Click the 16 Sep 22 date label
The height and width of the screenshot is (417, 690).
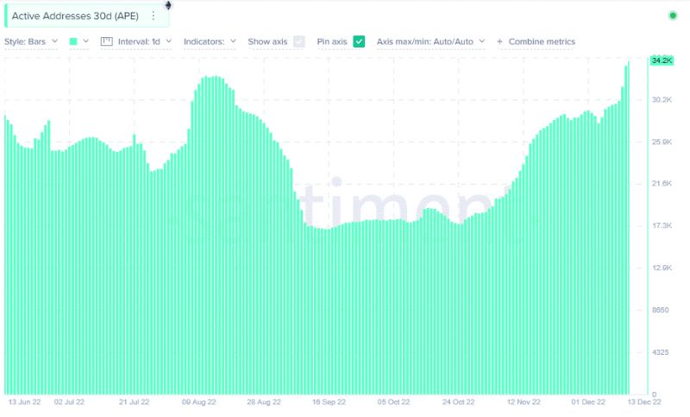(329, 402)
